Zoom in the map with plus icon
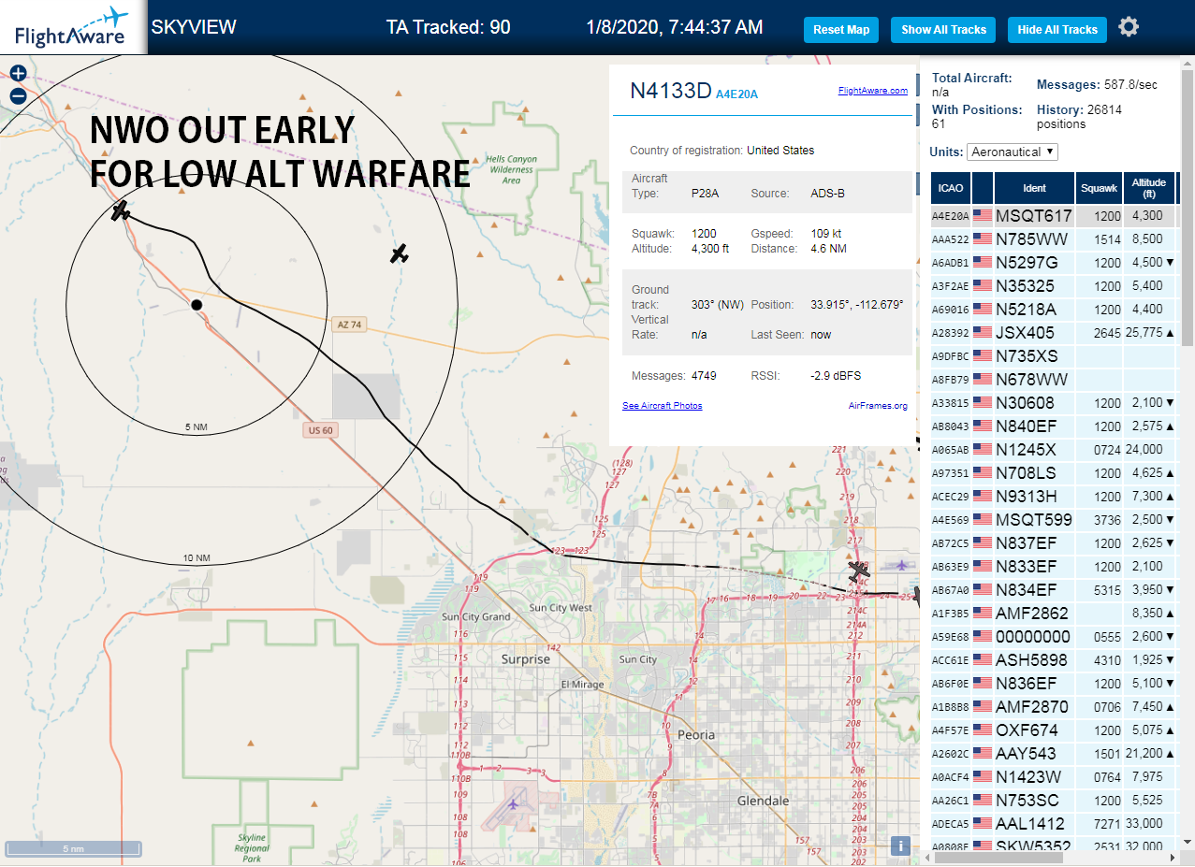The image size is (1195, 867). (18, 73)
